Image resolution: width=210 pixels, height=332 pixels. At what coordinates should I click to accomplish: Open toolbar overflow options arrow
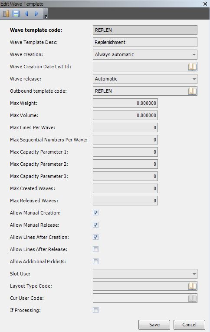(x=46, y=17)
